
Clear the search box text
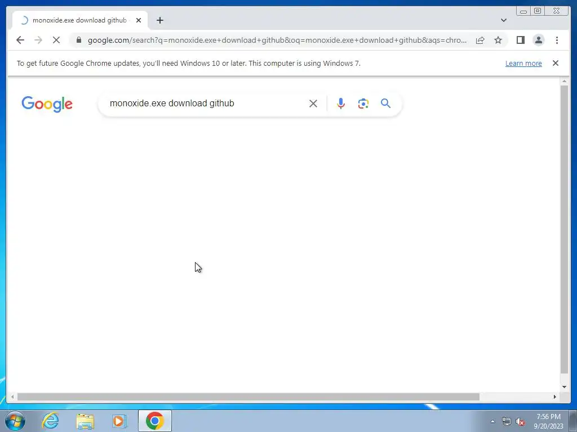point(313,103)
